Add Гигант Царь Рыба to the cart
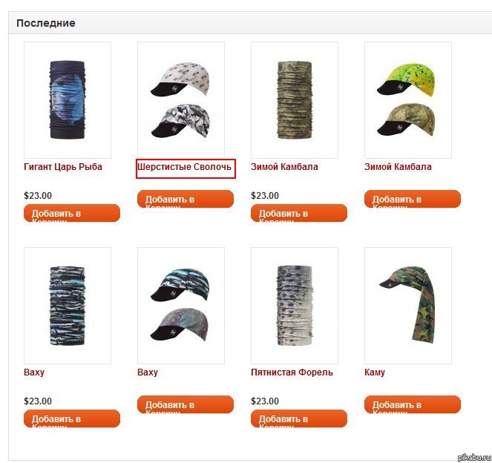Viewport: 492px width, 463px height. (x=72, y=213)
